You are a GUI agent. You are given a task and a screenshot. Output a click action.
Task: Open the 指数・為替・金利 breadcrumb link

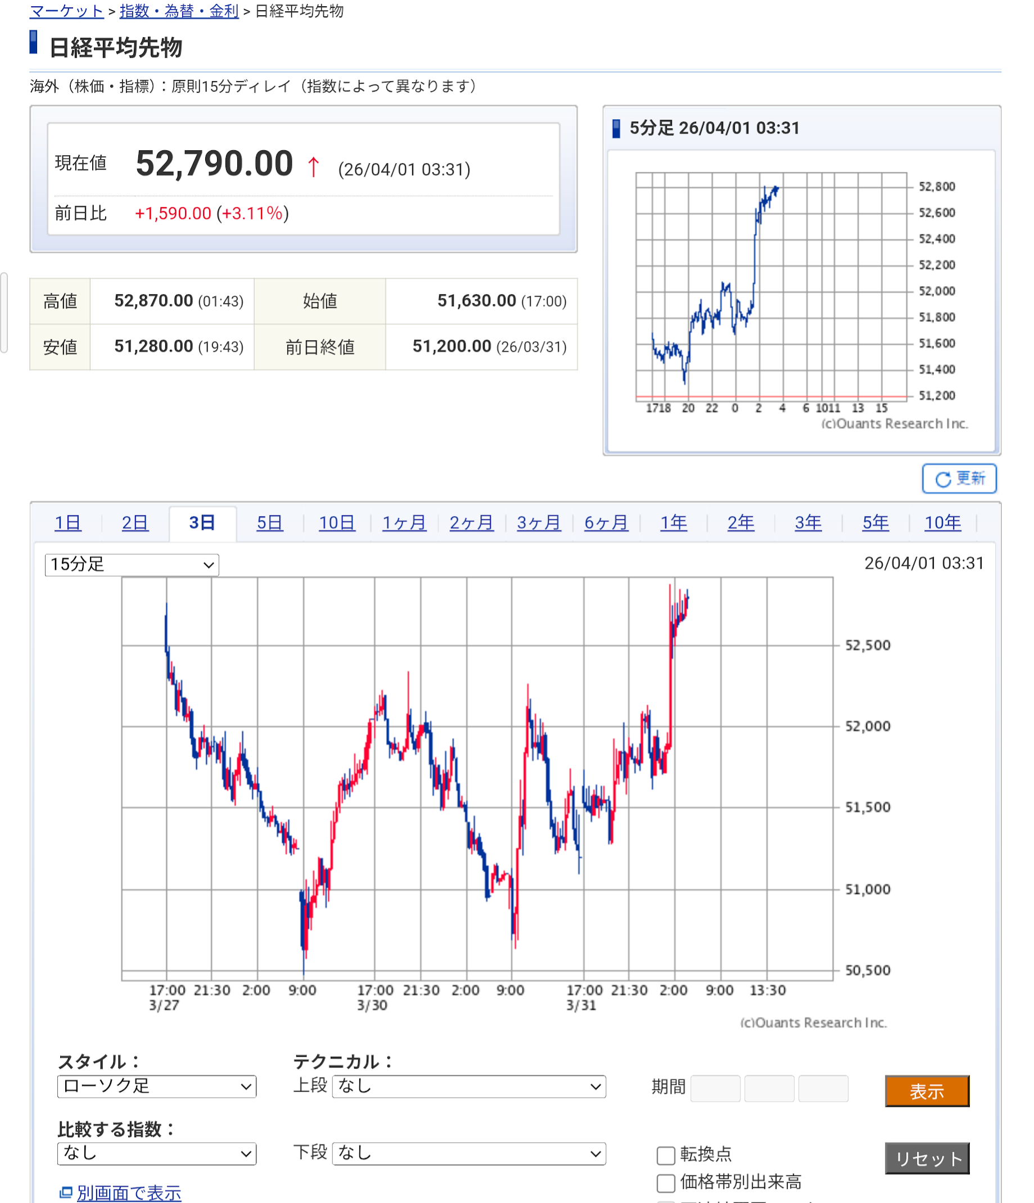pyautogui.click(x=179, y=11)
